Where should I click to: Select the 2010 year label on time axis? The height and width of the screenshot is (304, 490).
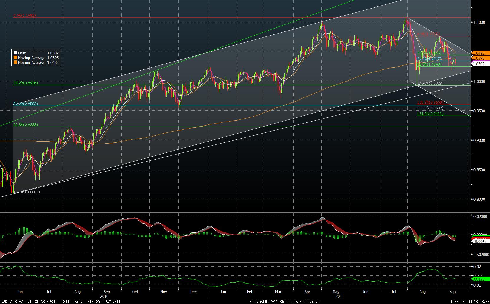tap(104, 296)
